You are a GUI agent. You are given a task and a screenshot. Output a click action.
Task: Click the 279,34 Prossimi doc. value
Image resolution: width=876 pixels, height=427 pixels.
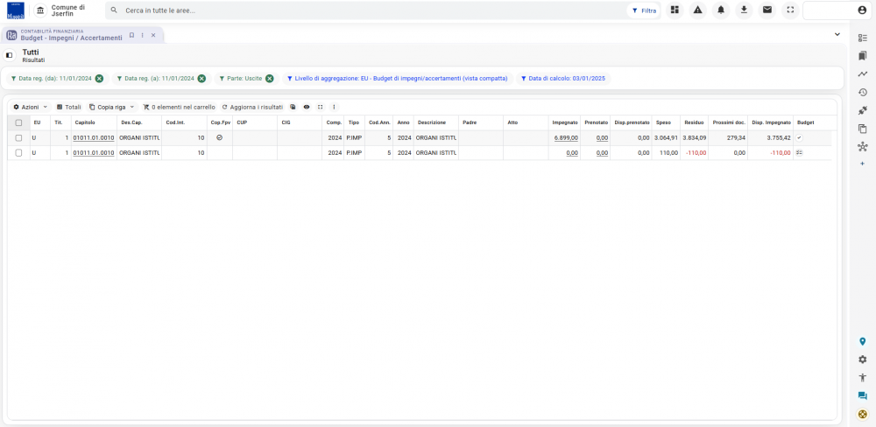(737, 137)
